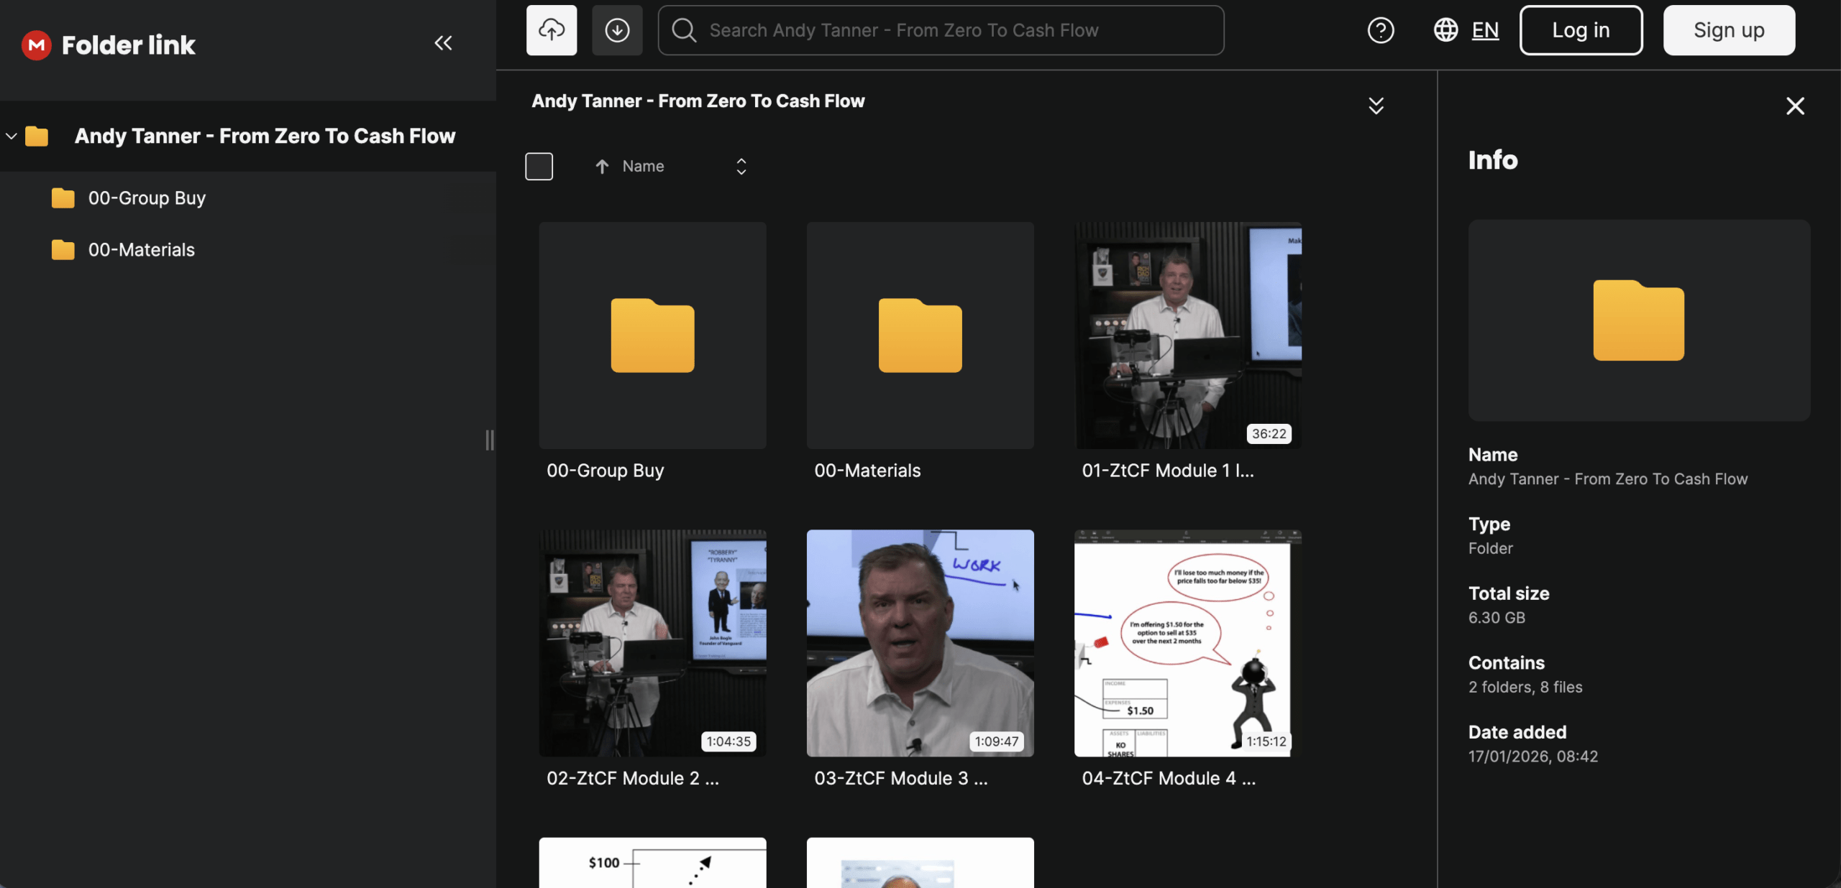Switch language via EN link
The height and width of the screenshot is (888, 1841).
pos(1485,30)
